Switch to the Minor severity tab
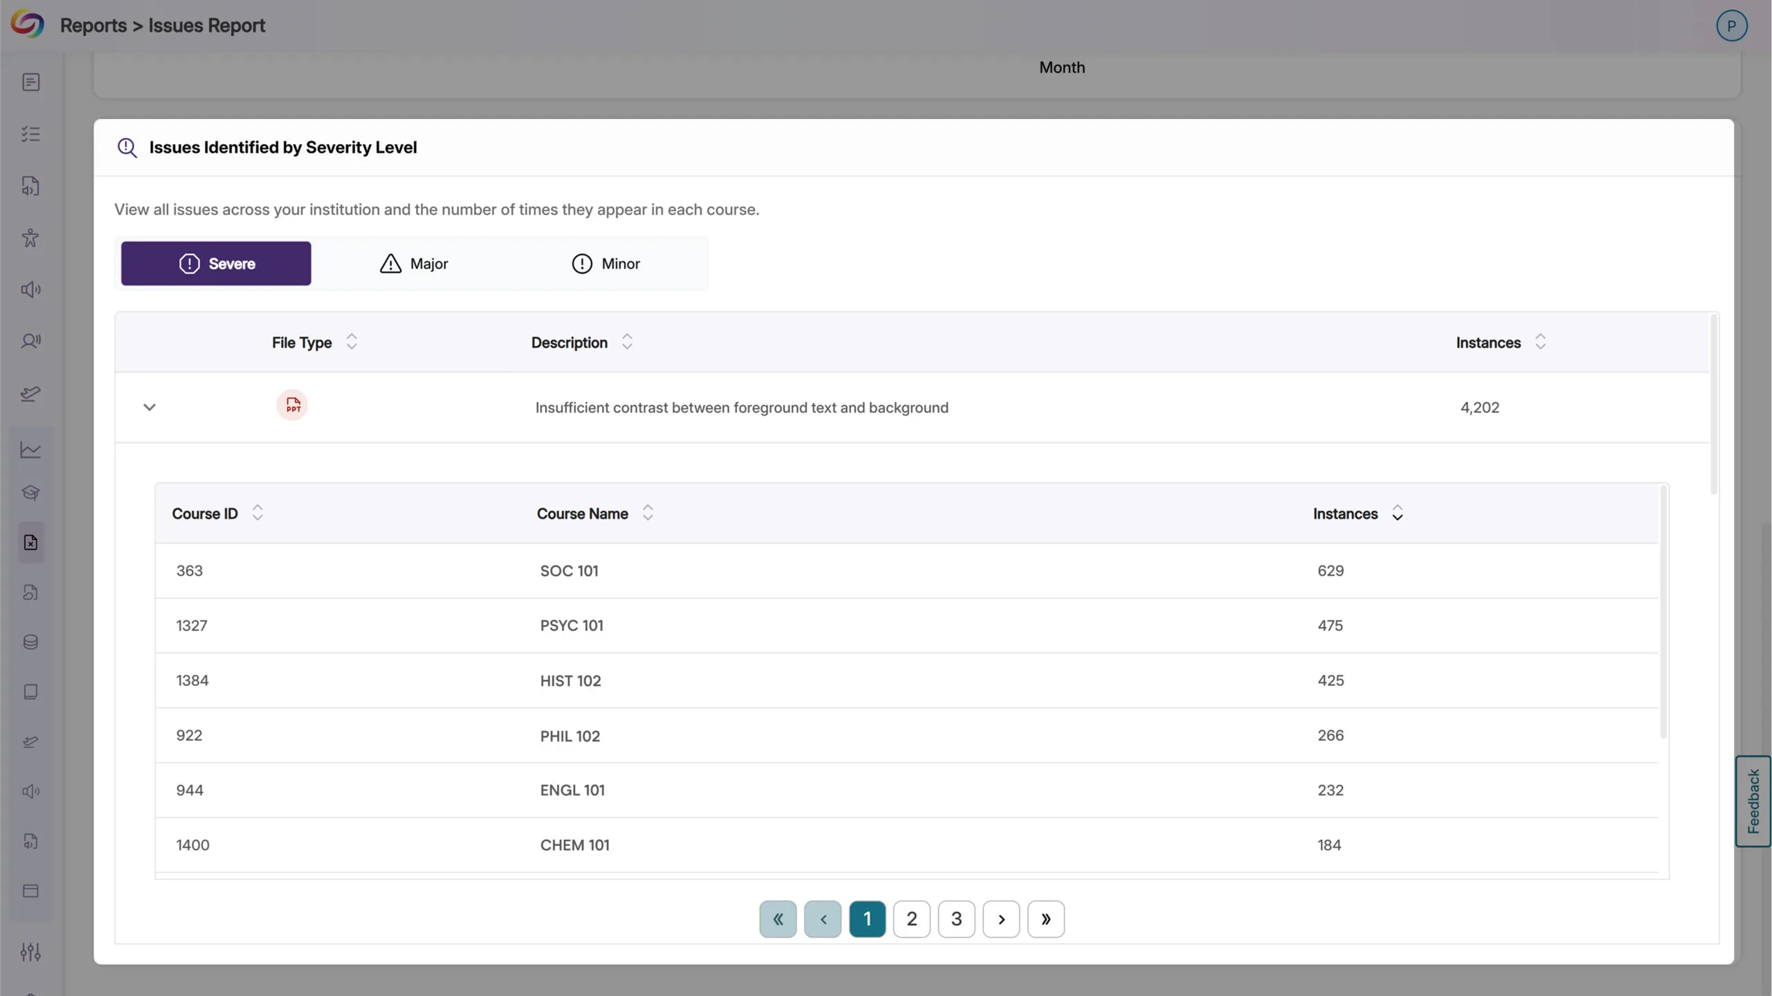1772x996 pixels. [606, 264]
